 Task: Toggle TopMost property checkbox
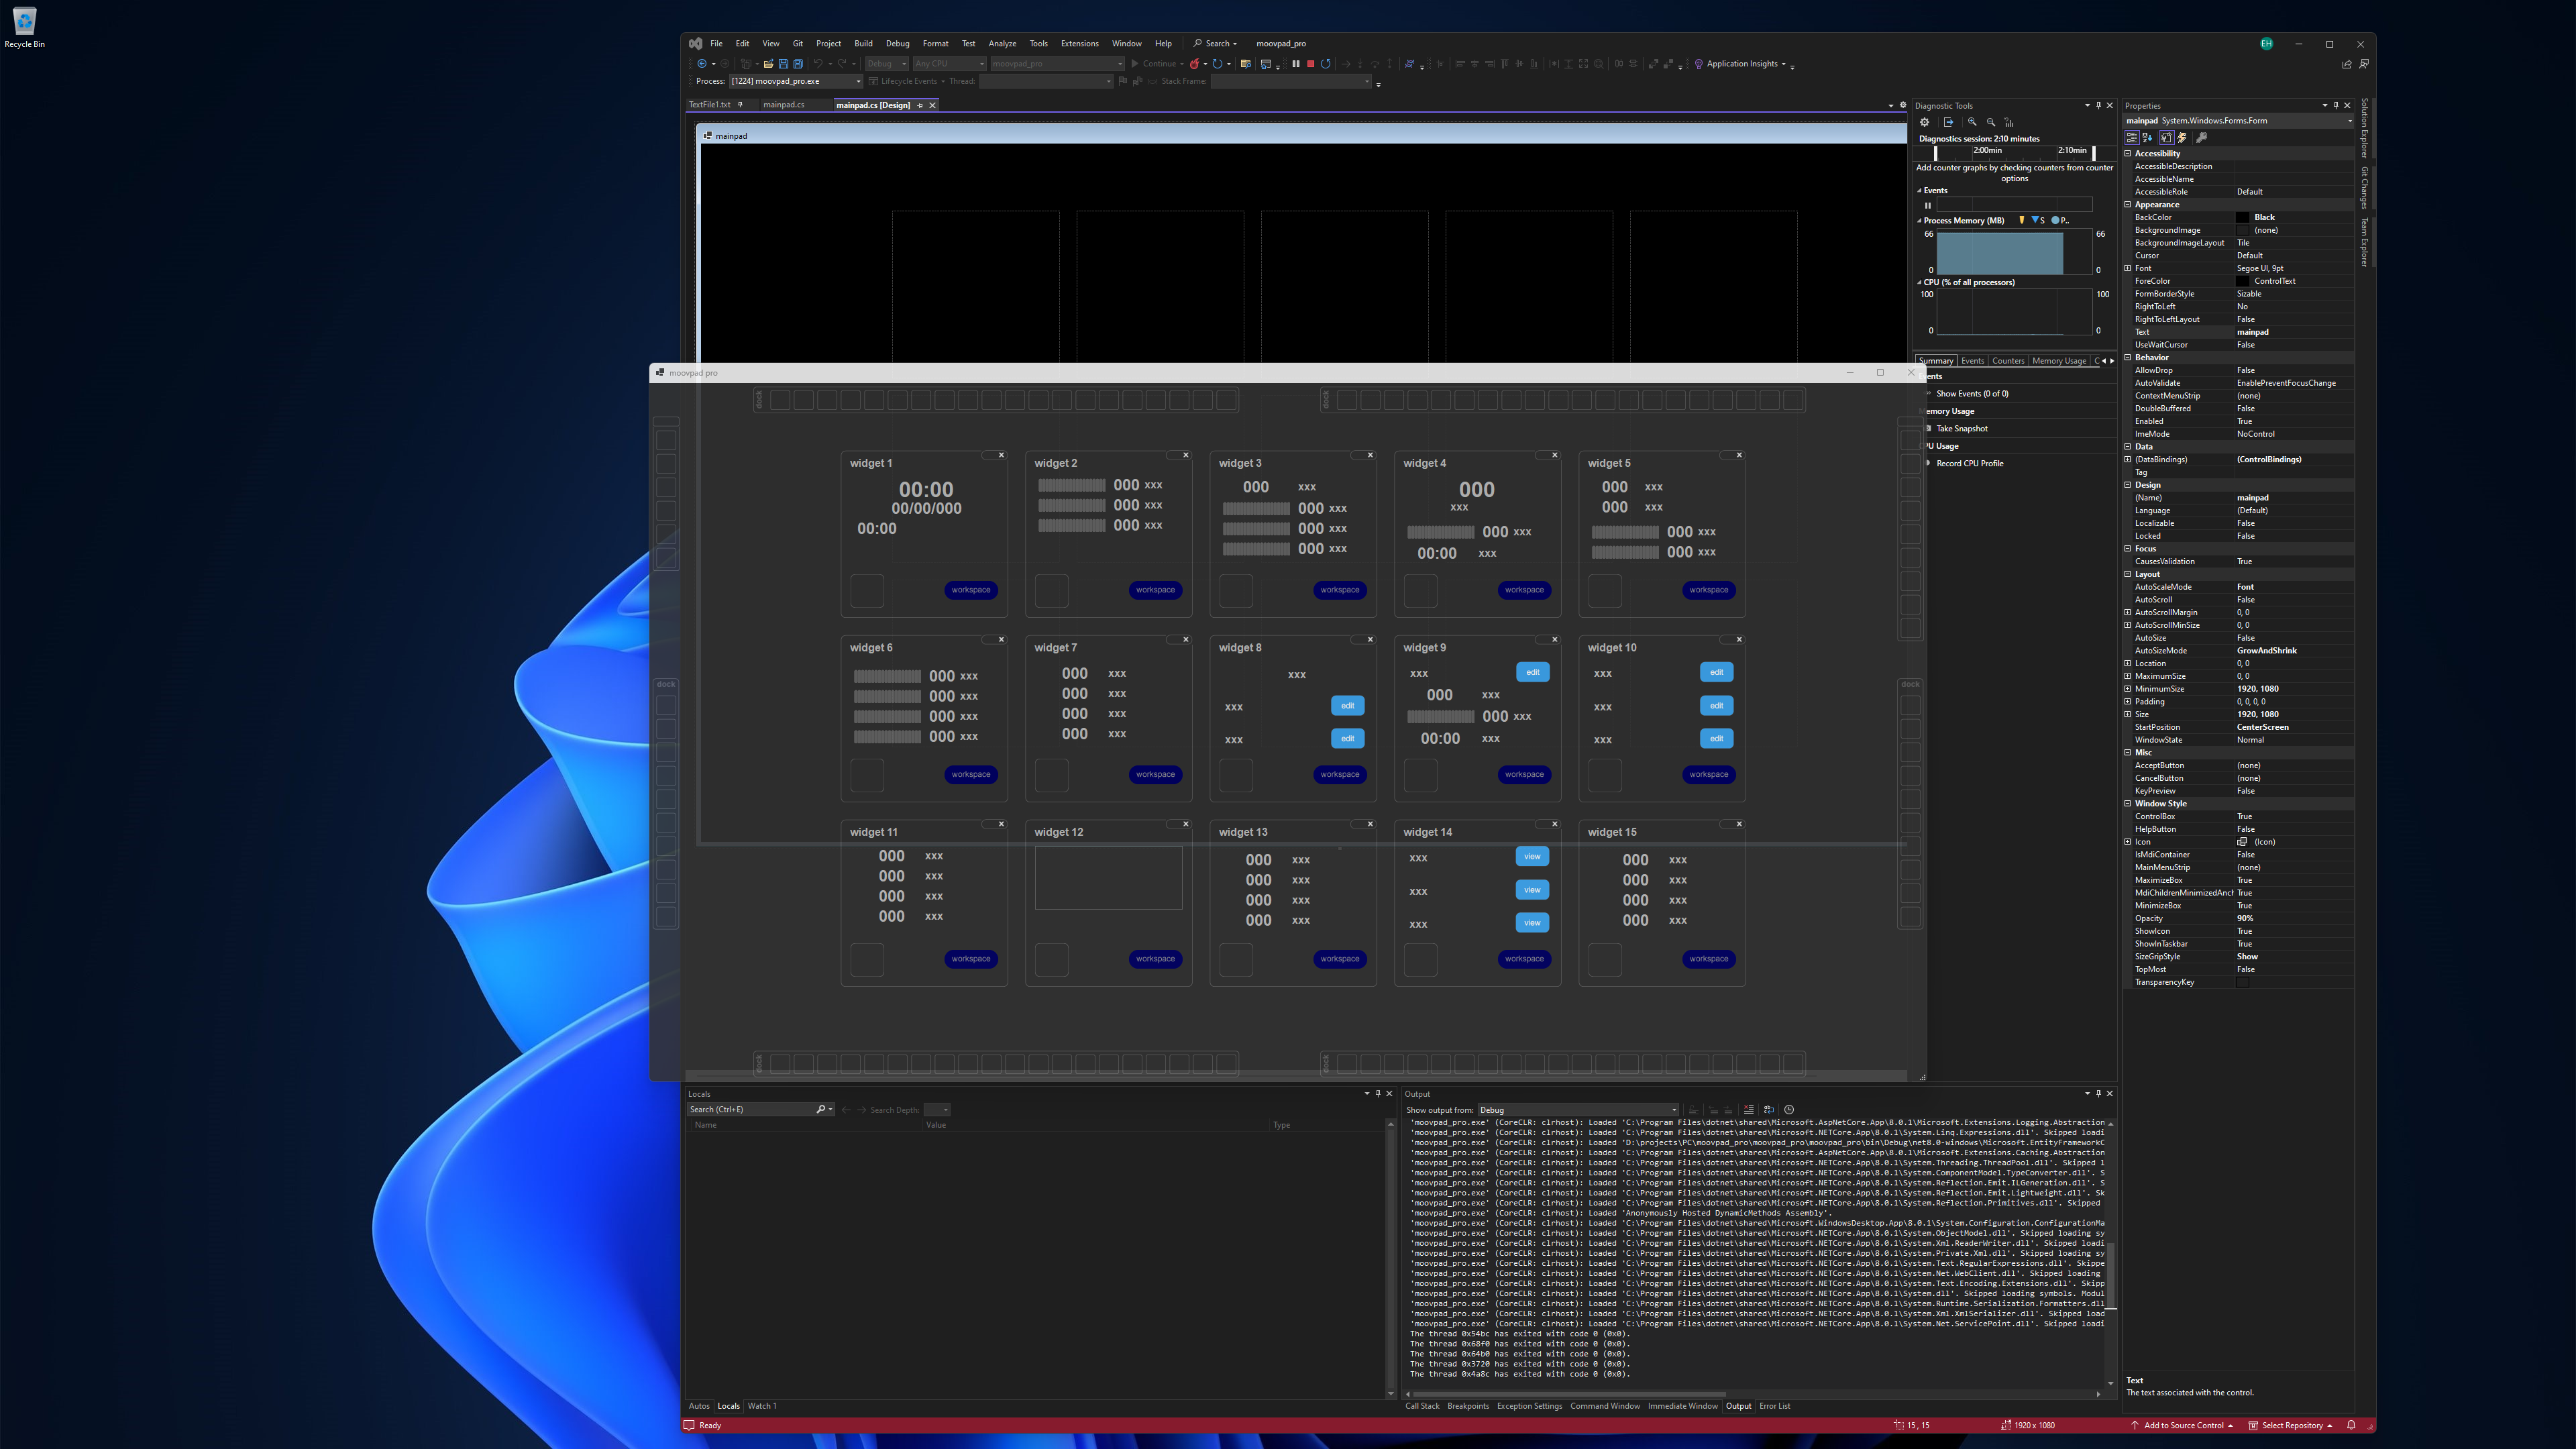click(x=2282, y=969)
